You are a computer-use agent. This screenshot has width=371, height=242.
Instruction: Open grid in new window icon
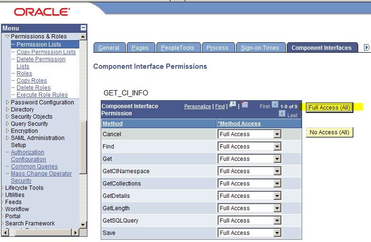[233, 104]
